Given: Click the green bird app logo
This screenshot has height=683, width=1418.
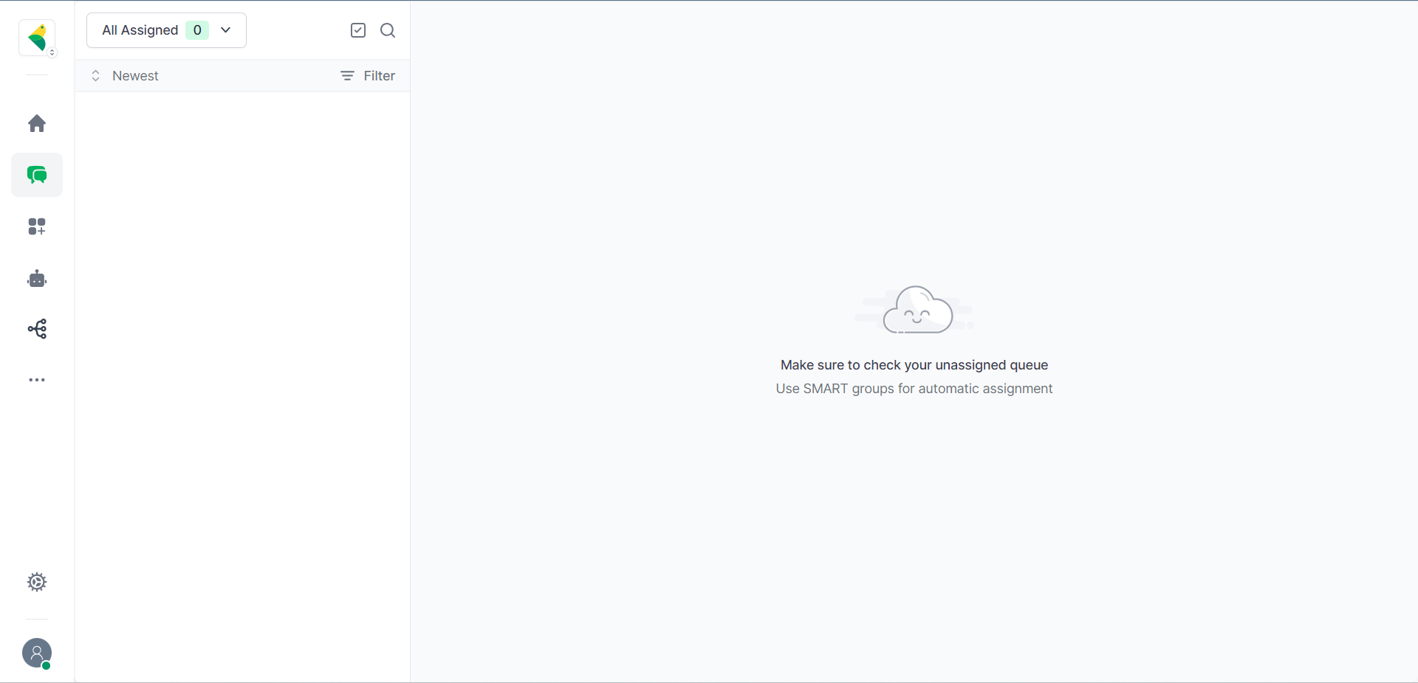Looking at the screenshot, I should (36, 37).
